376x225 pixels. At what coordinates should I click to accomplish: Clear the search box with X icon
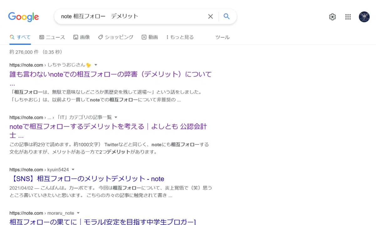tap(211, 17)
